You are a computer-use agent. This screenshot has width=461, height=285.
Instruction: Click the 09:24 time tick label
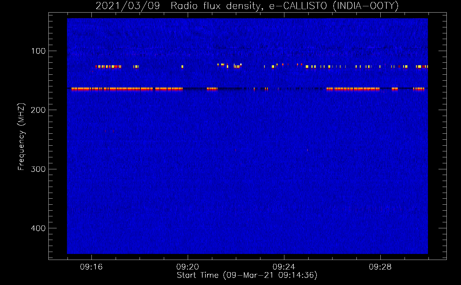(284, 267)
